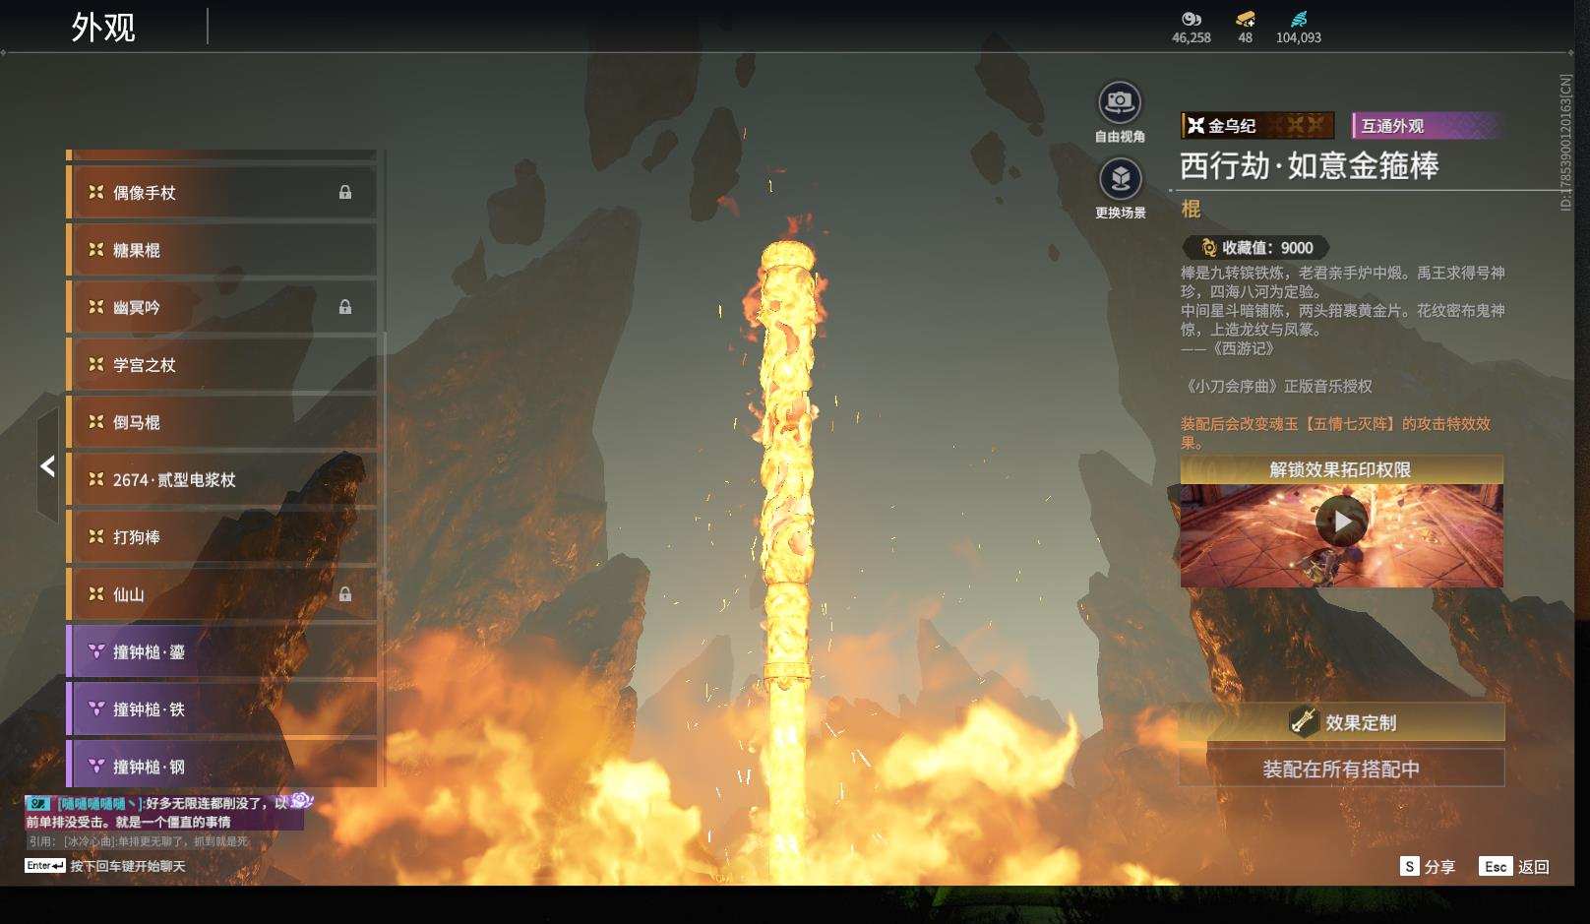Click the 收藏值：9000 badge
This screenshot has height=924, width=1590.
pos(1255,248)
